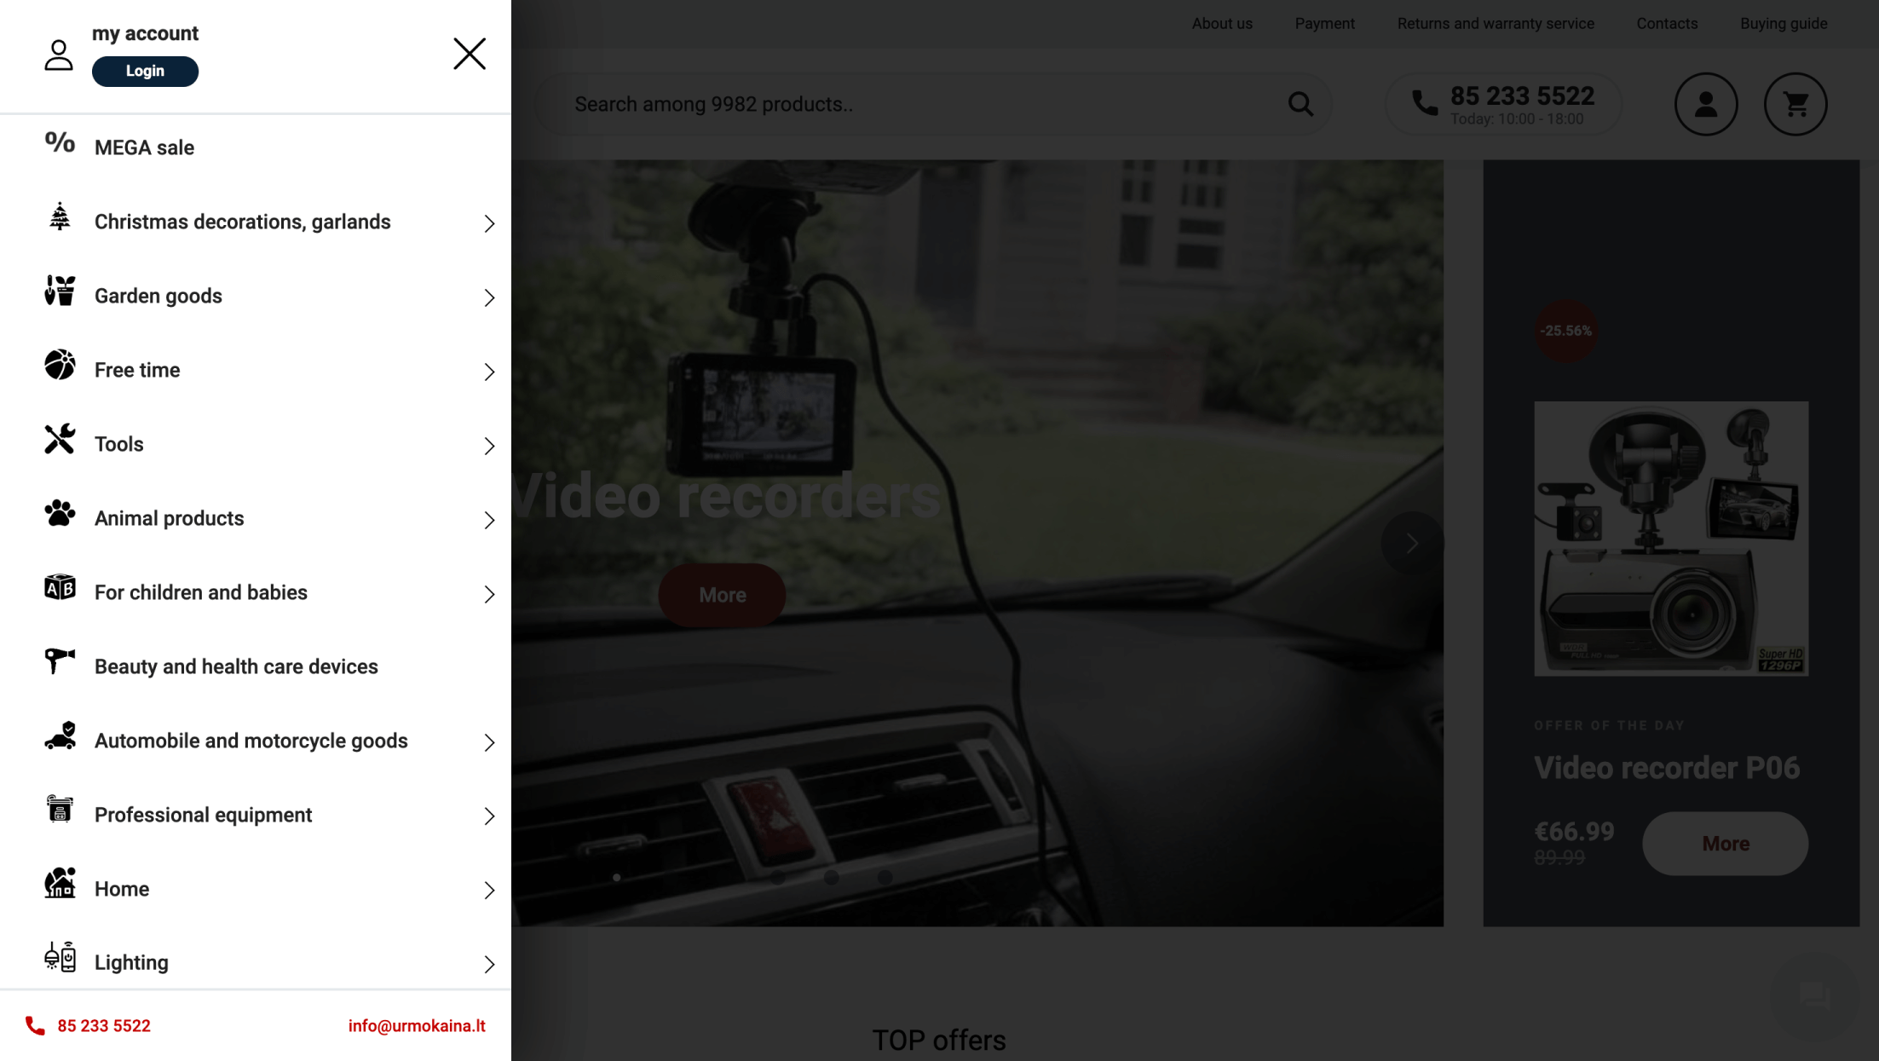Click the info@urmokaina.lt email link
The image size is (1879, 1061).
click(x=417, y=1025)
